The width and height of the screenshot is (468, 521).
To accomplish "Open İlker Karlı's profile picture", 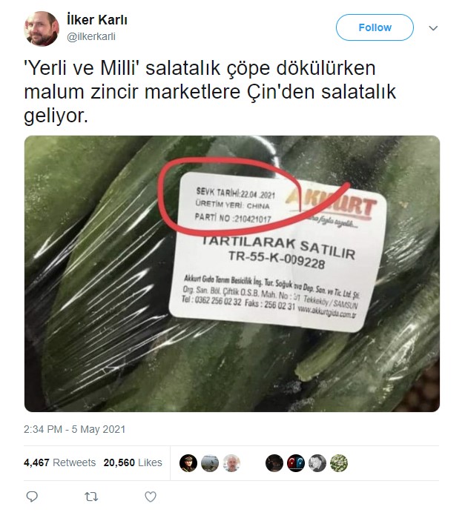I will click(x=42, y=29).
